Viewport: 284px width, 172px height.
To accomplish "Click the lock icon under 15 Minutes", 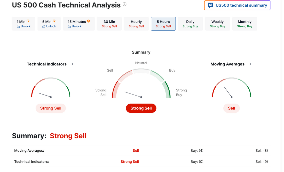I will [x=69, y=27].
